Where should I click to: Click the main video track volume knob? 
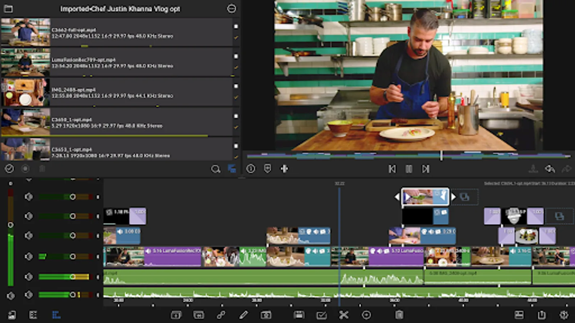tap(73, 256)
